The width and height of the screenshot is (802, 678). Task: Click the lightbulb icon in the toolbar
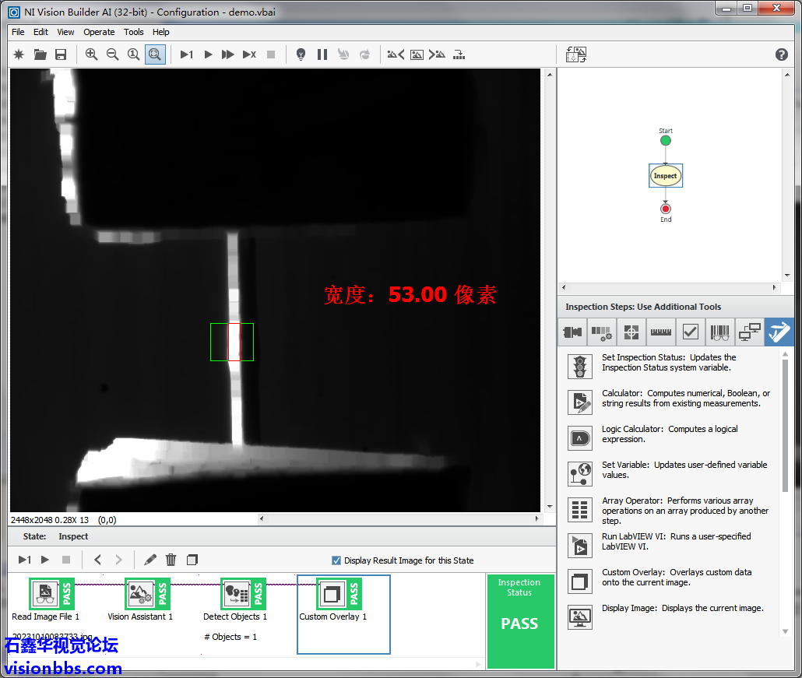[x=301, y=54]
